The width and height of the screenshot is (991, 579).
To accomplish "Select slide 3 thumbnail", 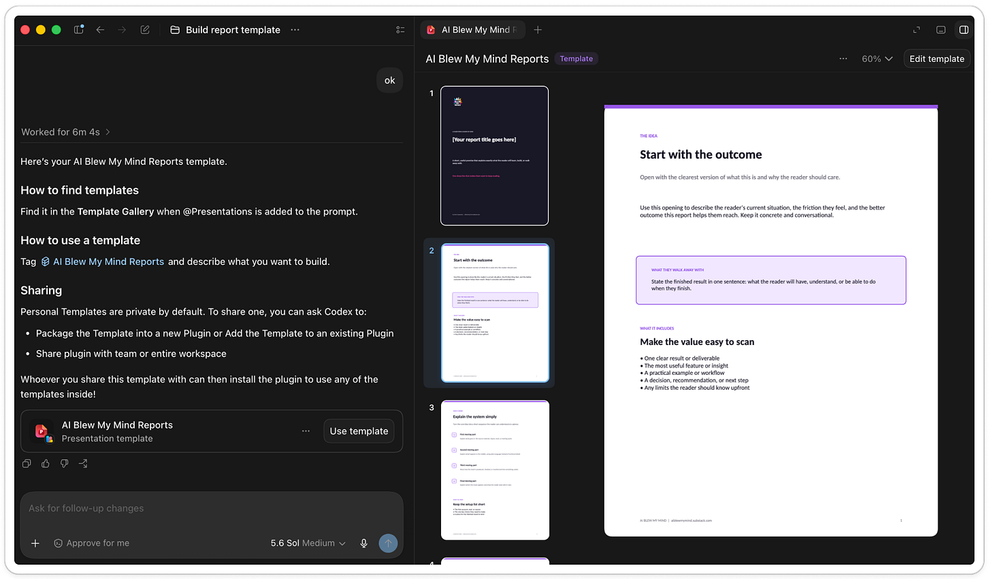I will [x=495, y=470].
